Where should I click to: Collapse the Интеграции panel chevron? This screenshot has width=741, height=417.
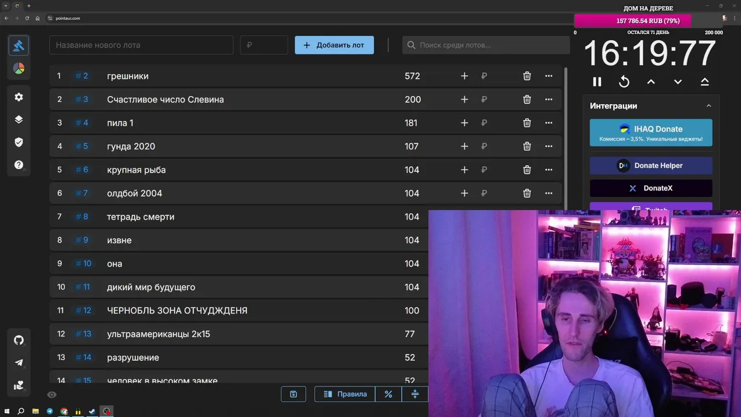click(x=709, y=106)
